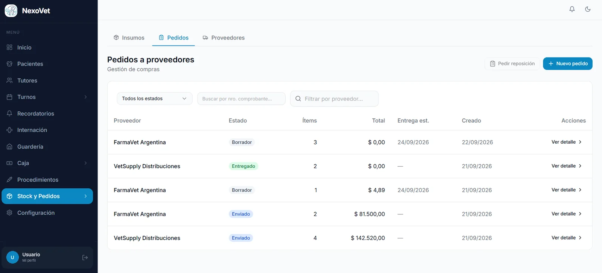This screenshot has height=273, width=602.
Task: Click the Internación cross icon
Action: pyautogui.click(x=9, y=130)
